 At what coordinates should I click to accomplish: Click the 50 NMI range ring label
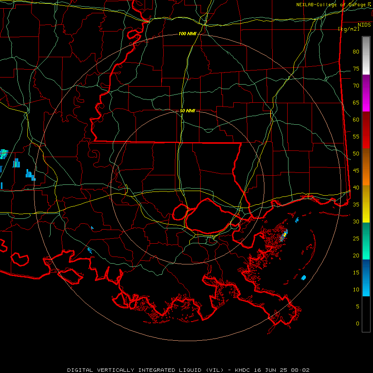tap(187, 111)
